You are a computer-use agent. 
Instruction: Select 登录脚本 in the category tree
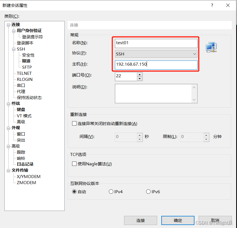25,43
